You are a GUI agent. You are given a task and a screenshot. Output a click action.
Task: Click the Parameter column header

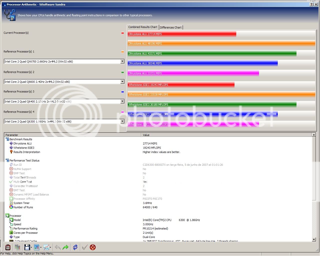coord(72,135)
